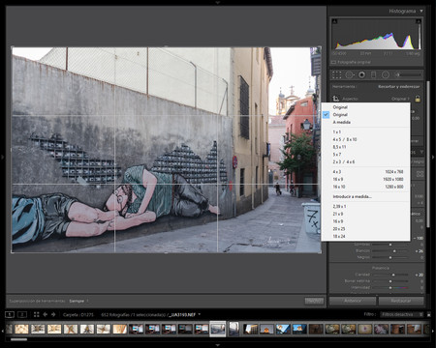Click the filmstrip horizontal scrollbar thumb
Viewport: 436px width, 348px height.
(19, 339)
